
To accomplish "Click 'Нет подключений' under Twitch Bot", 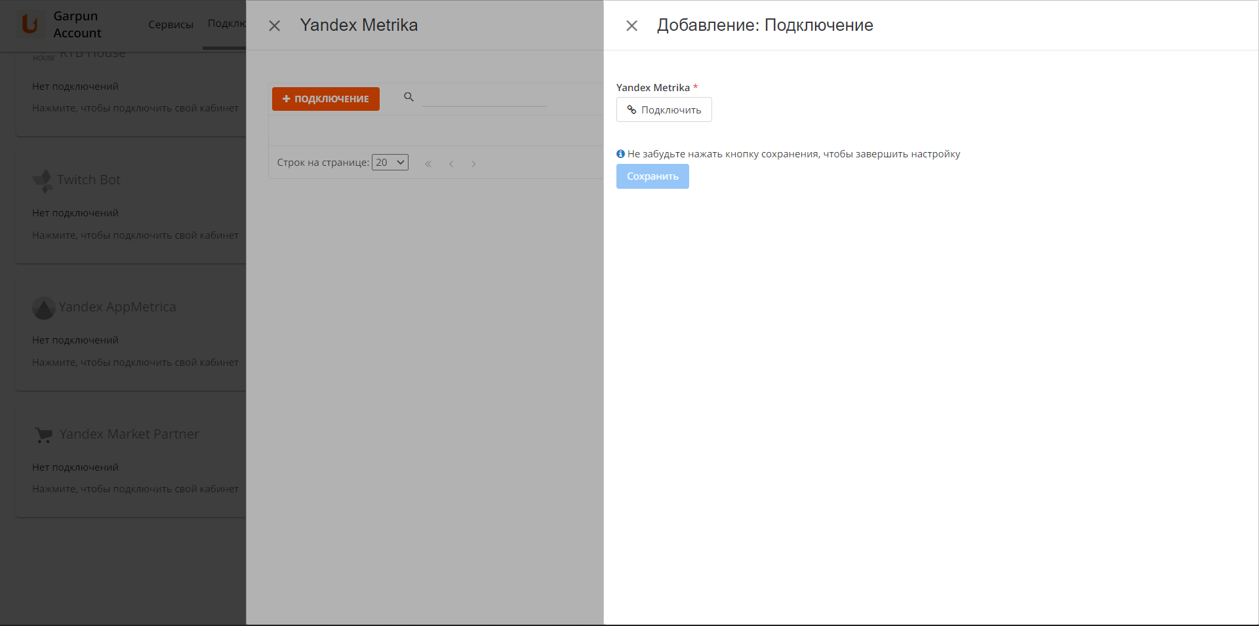I will click(x=75, y=213).
